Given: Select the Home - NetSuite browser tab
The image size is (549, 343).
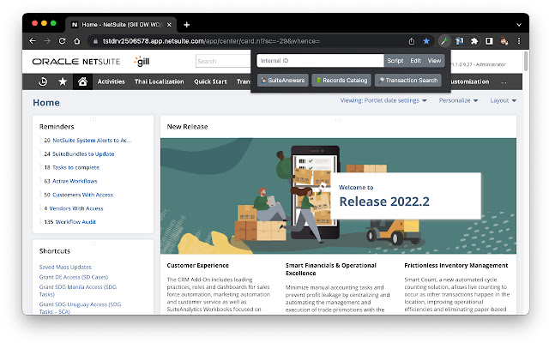Looking at the screenshot, I should (121, 25).
